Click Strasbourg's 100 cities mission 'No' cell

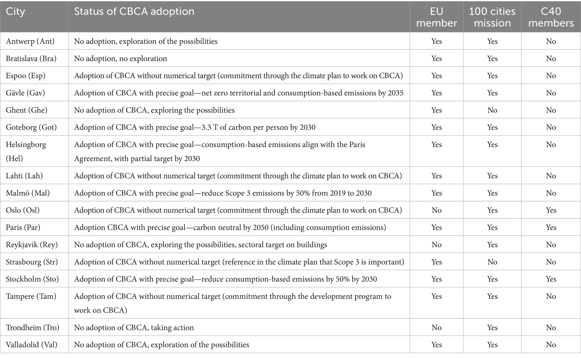(492, 262)
